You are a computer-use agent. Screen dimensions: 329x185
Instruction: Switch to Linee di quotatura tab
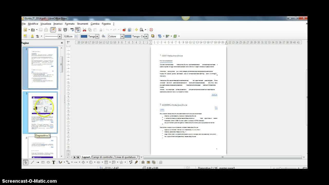(x=125, y=157)
